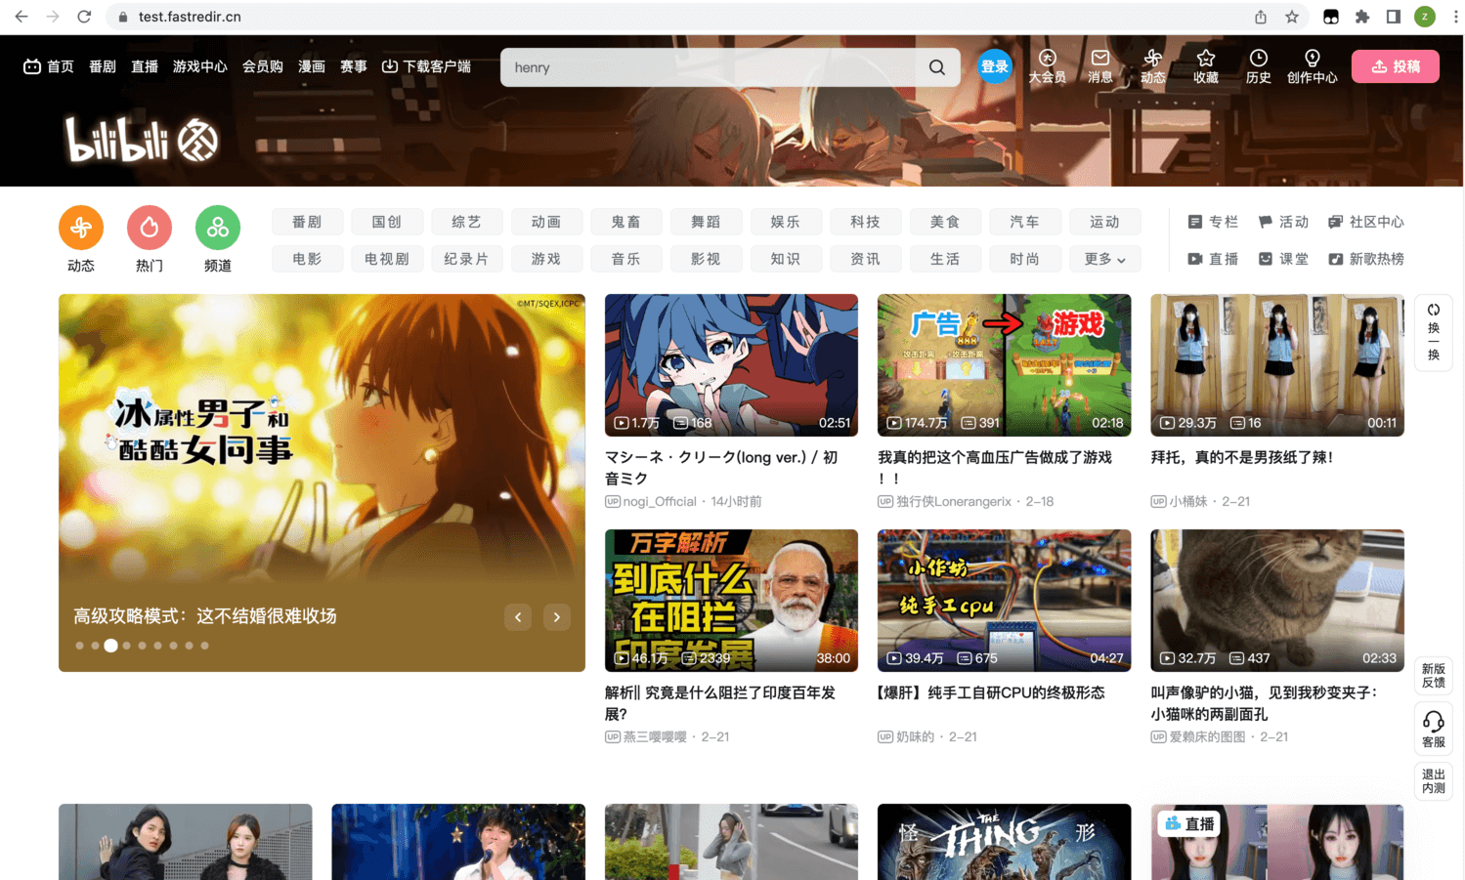
Task: Open 番剧 in top navigation bar
Action: pyautogui.click(x=103, y=66)
